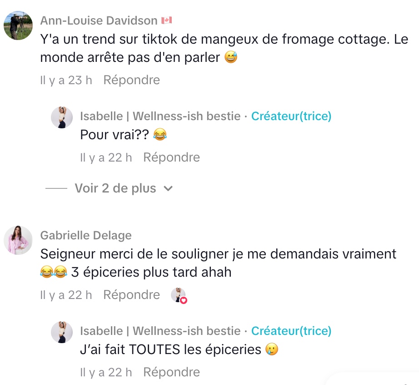Open the Ann-Louise Davidson username link
This screenshot has width=419, height=385.
coord(99,20)
